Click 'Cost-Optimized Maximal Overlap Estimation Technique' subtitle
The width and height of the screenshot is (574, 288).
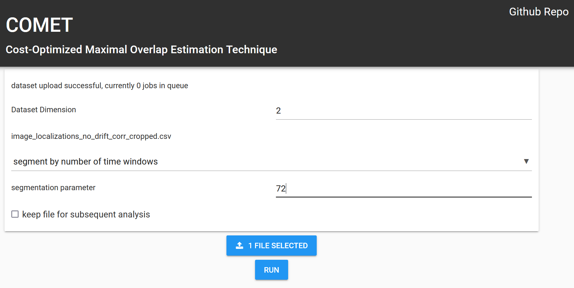[x=141, y=50]
